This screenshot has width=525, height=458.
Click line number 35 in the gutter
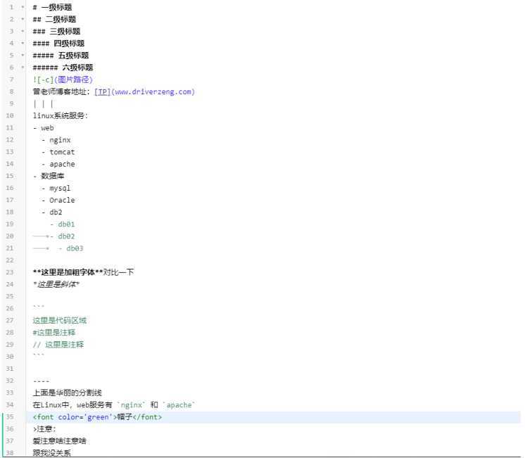click(10, 416)
